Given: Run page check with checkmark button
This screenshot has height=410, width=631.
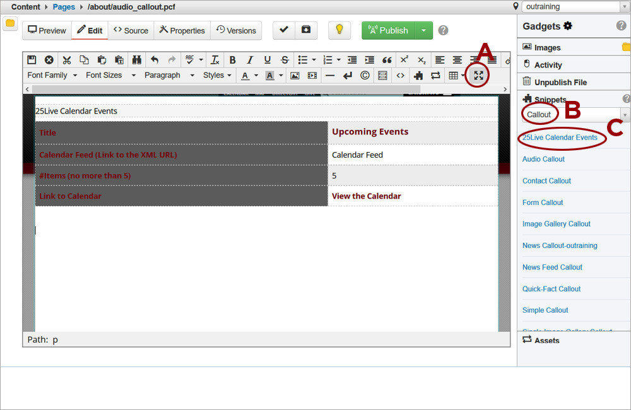Looking at the screenshot, I should tap(284, 30).
